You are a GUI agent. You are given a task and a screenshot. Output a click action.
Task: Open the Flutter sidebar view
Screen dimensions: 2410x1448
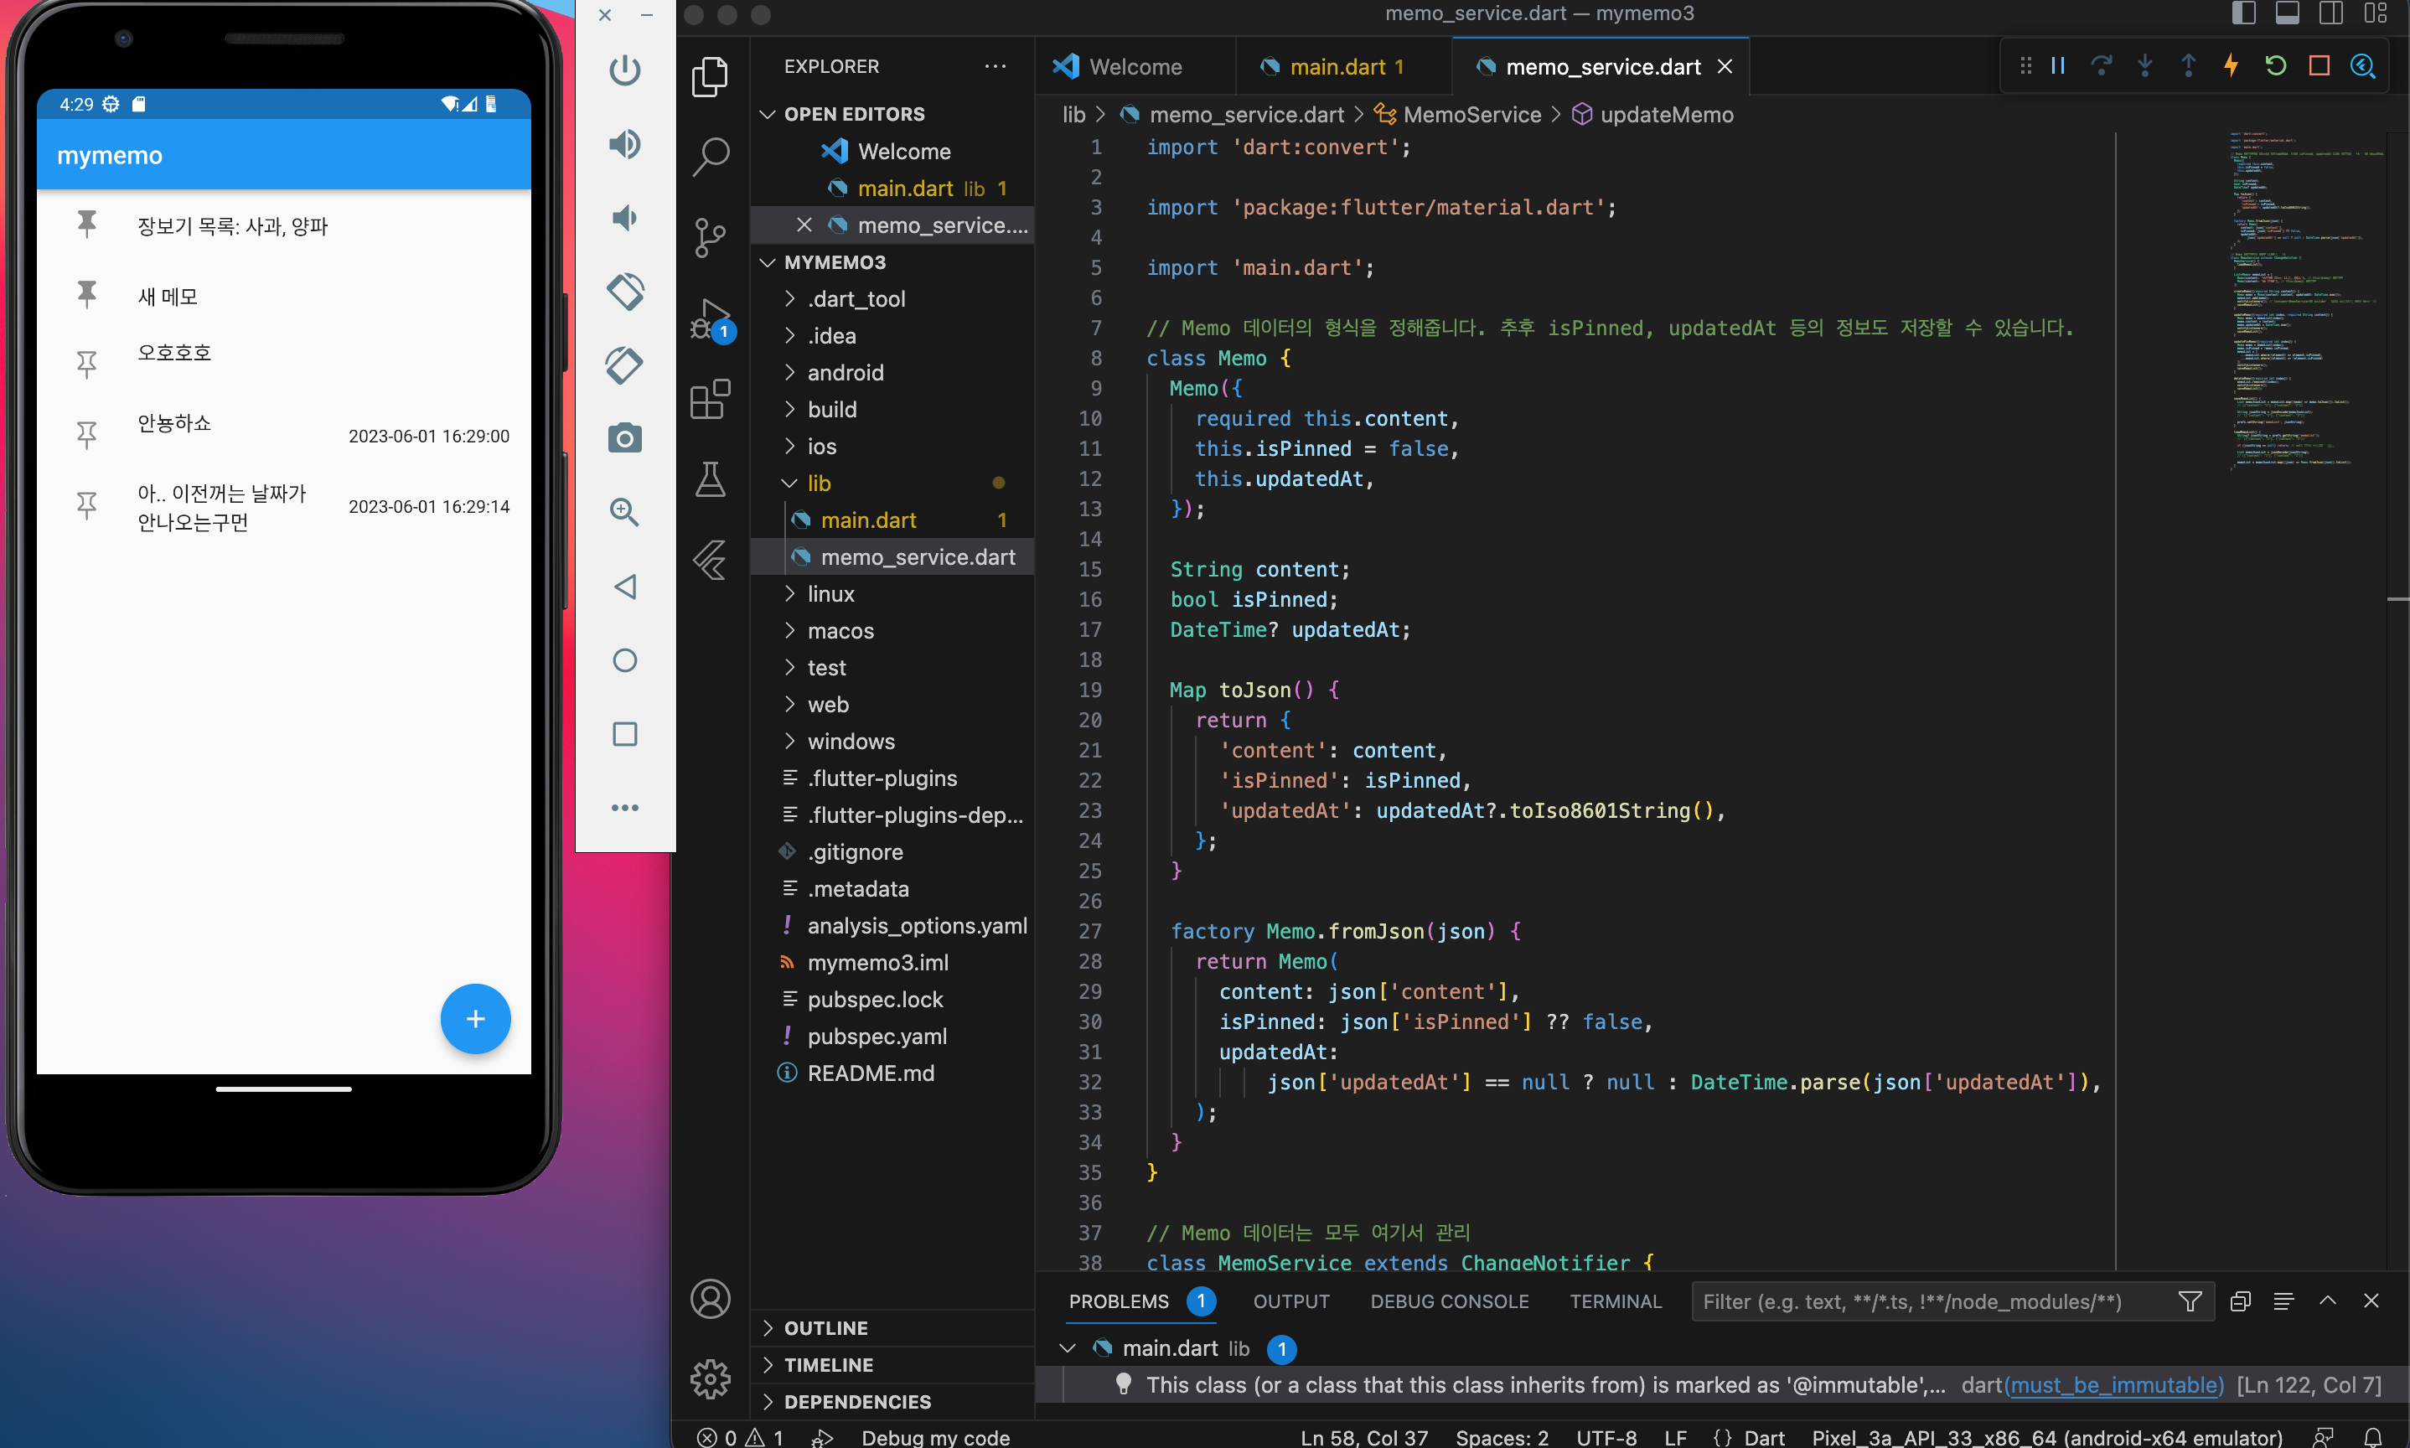[x=711, y=560]
